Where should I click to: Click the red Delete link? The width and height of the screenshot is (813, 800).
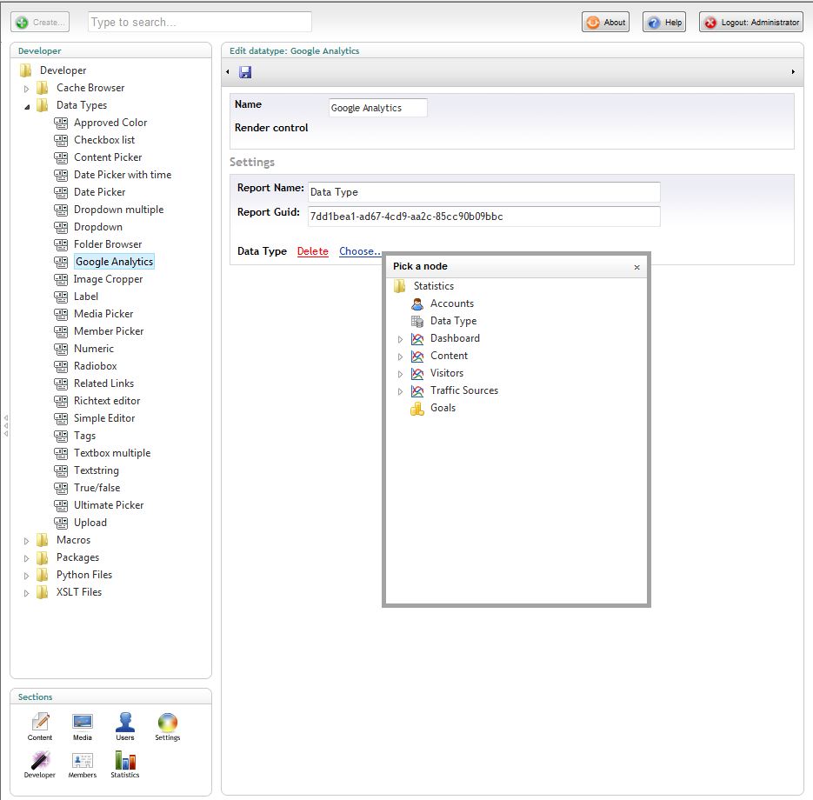pyautogui.click(x=313, y=251)
